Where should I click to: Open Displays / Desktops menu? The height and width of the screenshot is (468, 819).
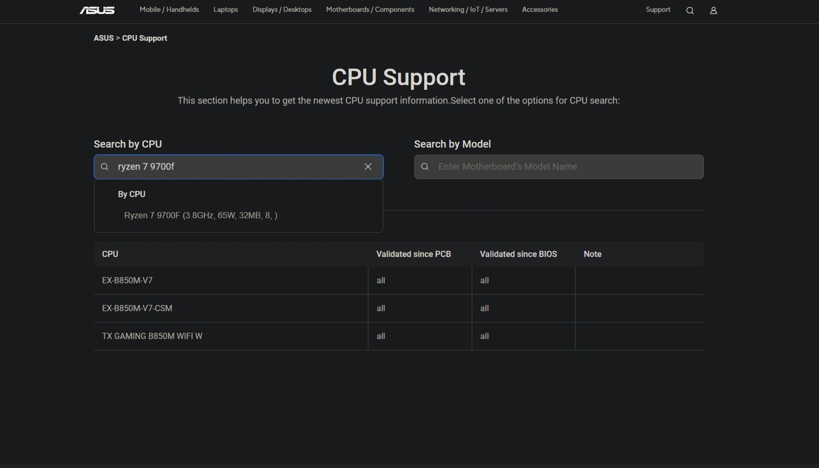pos(282,9)
